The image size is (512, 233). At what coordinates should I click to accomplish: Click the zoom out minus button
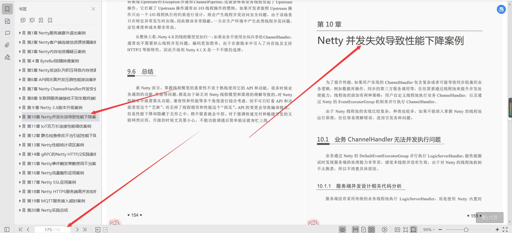click(440, 230)
